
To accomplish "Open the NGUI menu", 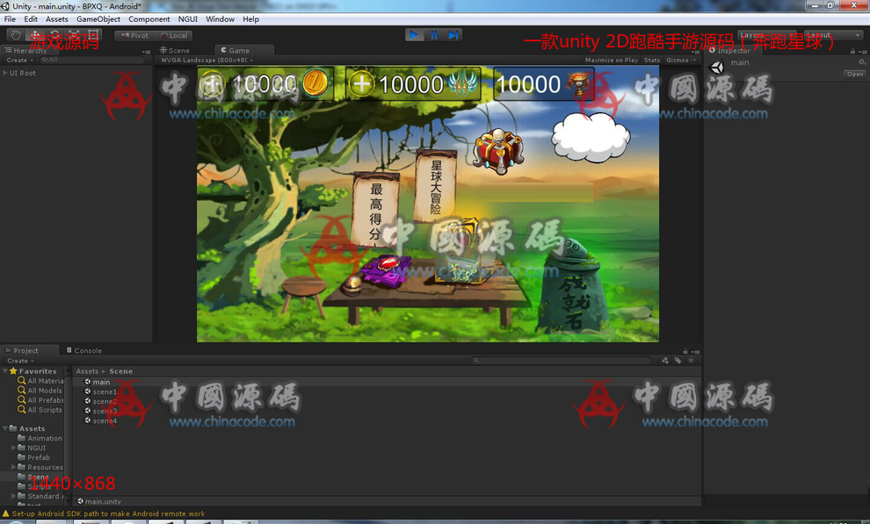I will coord(187,18).
